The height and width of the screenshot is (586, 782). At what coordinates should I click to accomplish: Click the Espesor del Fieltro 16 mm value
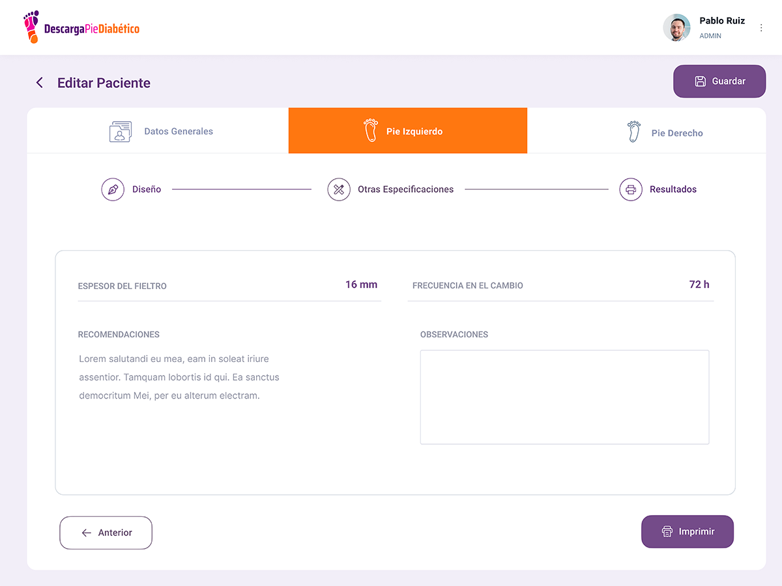click(x=361, y=285)
